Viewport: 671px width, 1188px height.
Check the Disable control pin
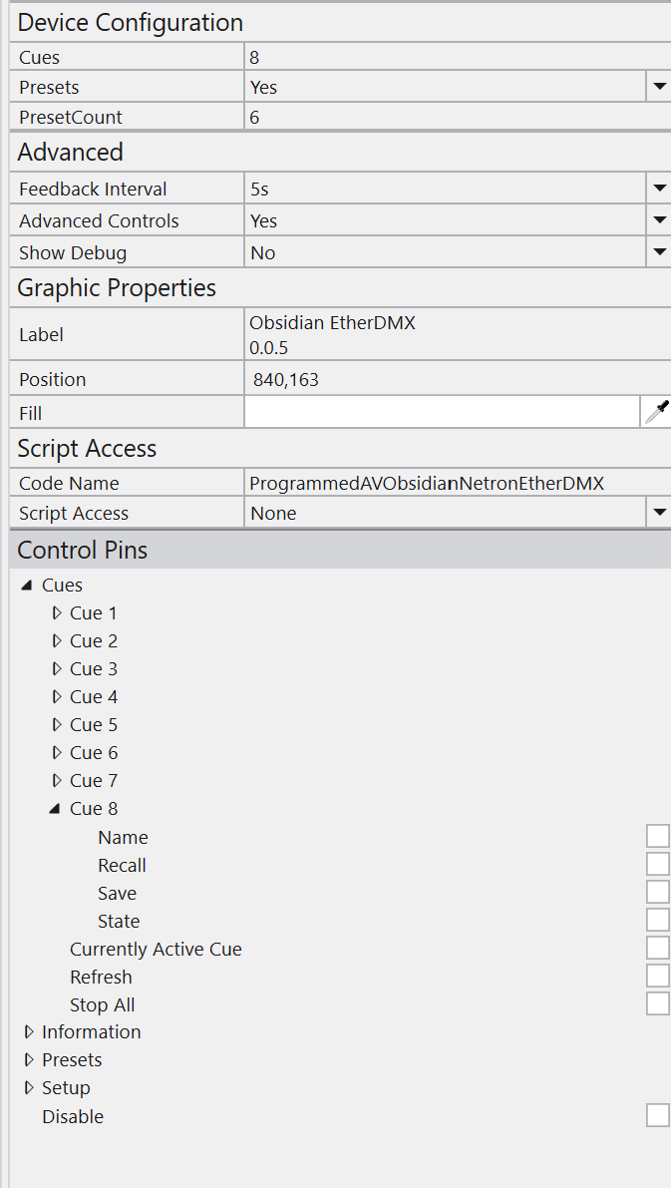click(658, 1116)
